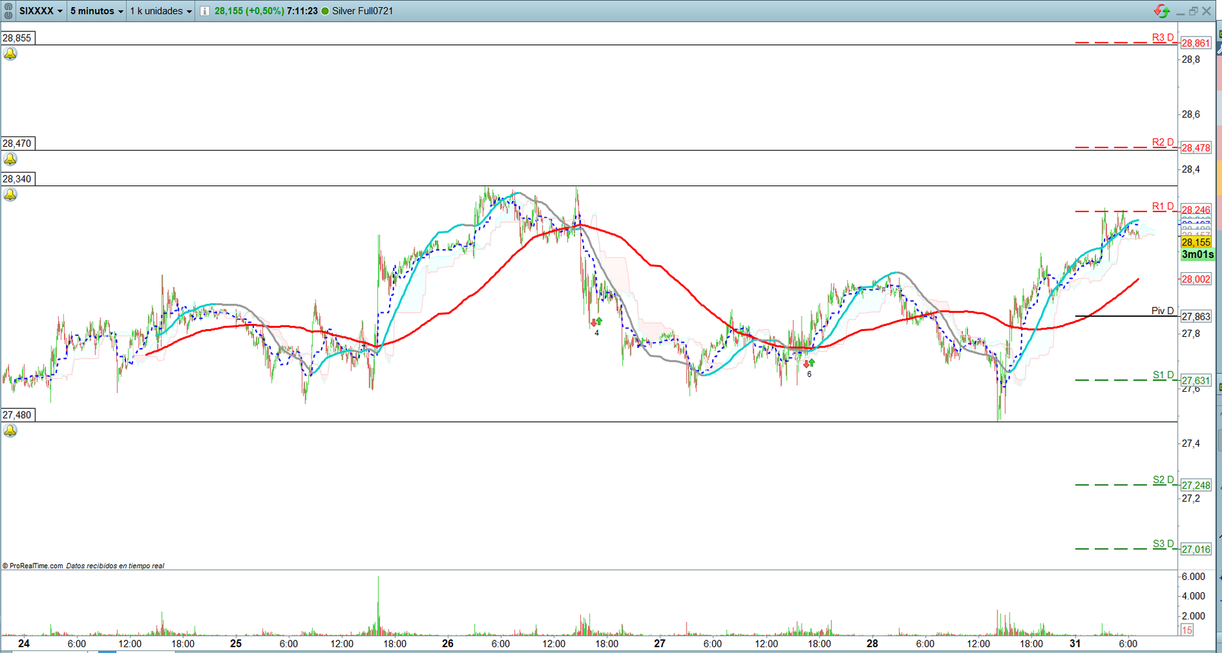Toggle the alert bell at the 27,480 level
Image resolution: width=1222 pixels, height=653 pixels.
point(10,430)
